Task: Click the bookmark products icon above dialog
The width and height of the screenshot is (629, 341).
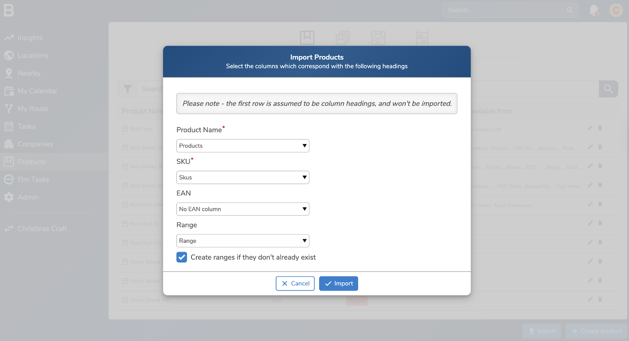Action: (x=307, y=38)
